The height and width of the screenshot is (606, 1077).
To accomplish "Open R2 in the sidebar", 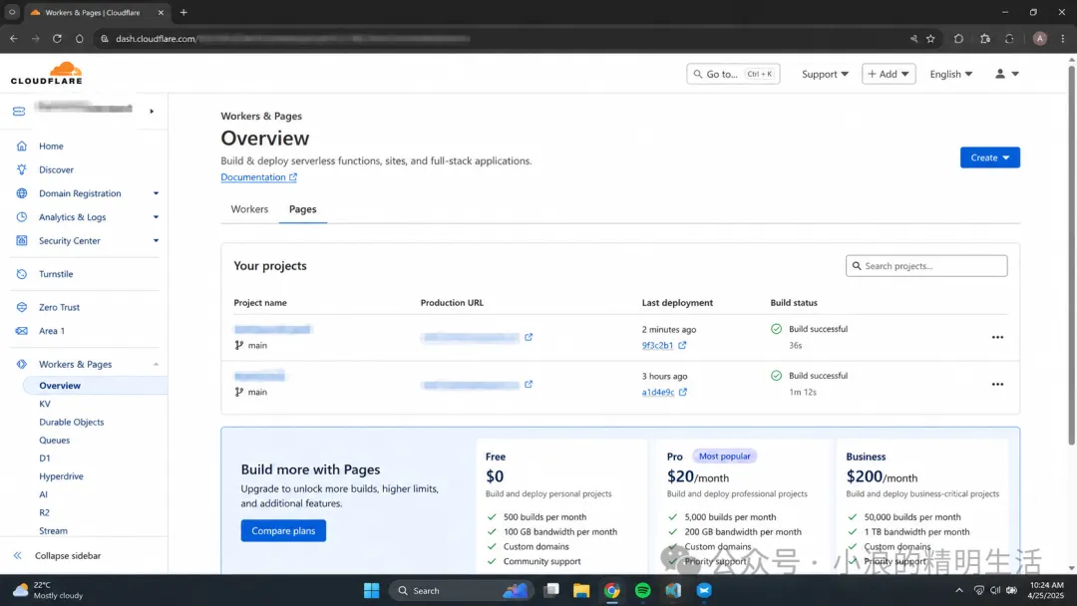I will click(x=44, y=512).
